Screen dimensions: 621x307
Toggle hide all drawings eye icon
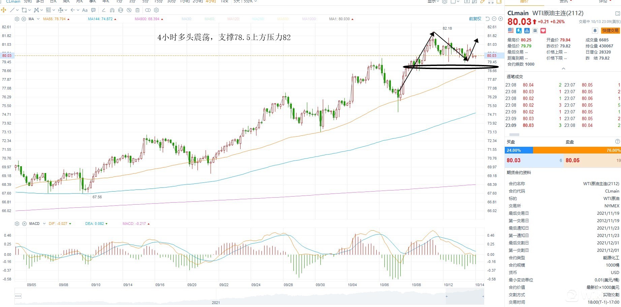[x=129, y=10]
